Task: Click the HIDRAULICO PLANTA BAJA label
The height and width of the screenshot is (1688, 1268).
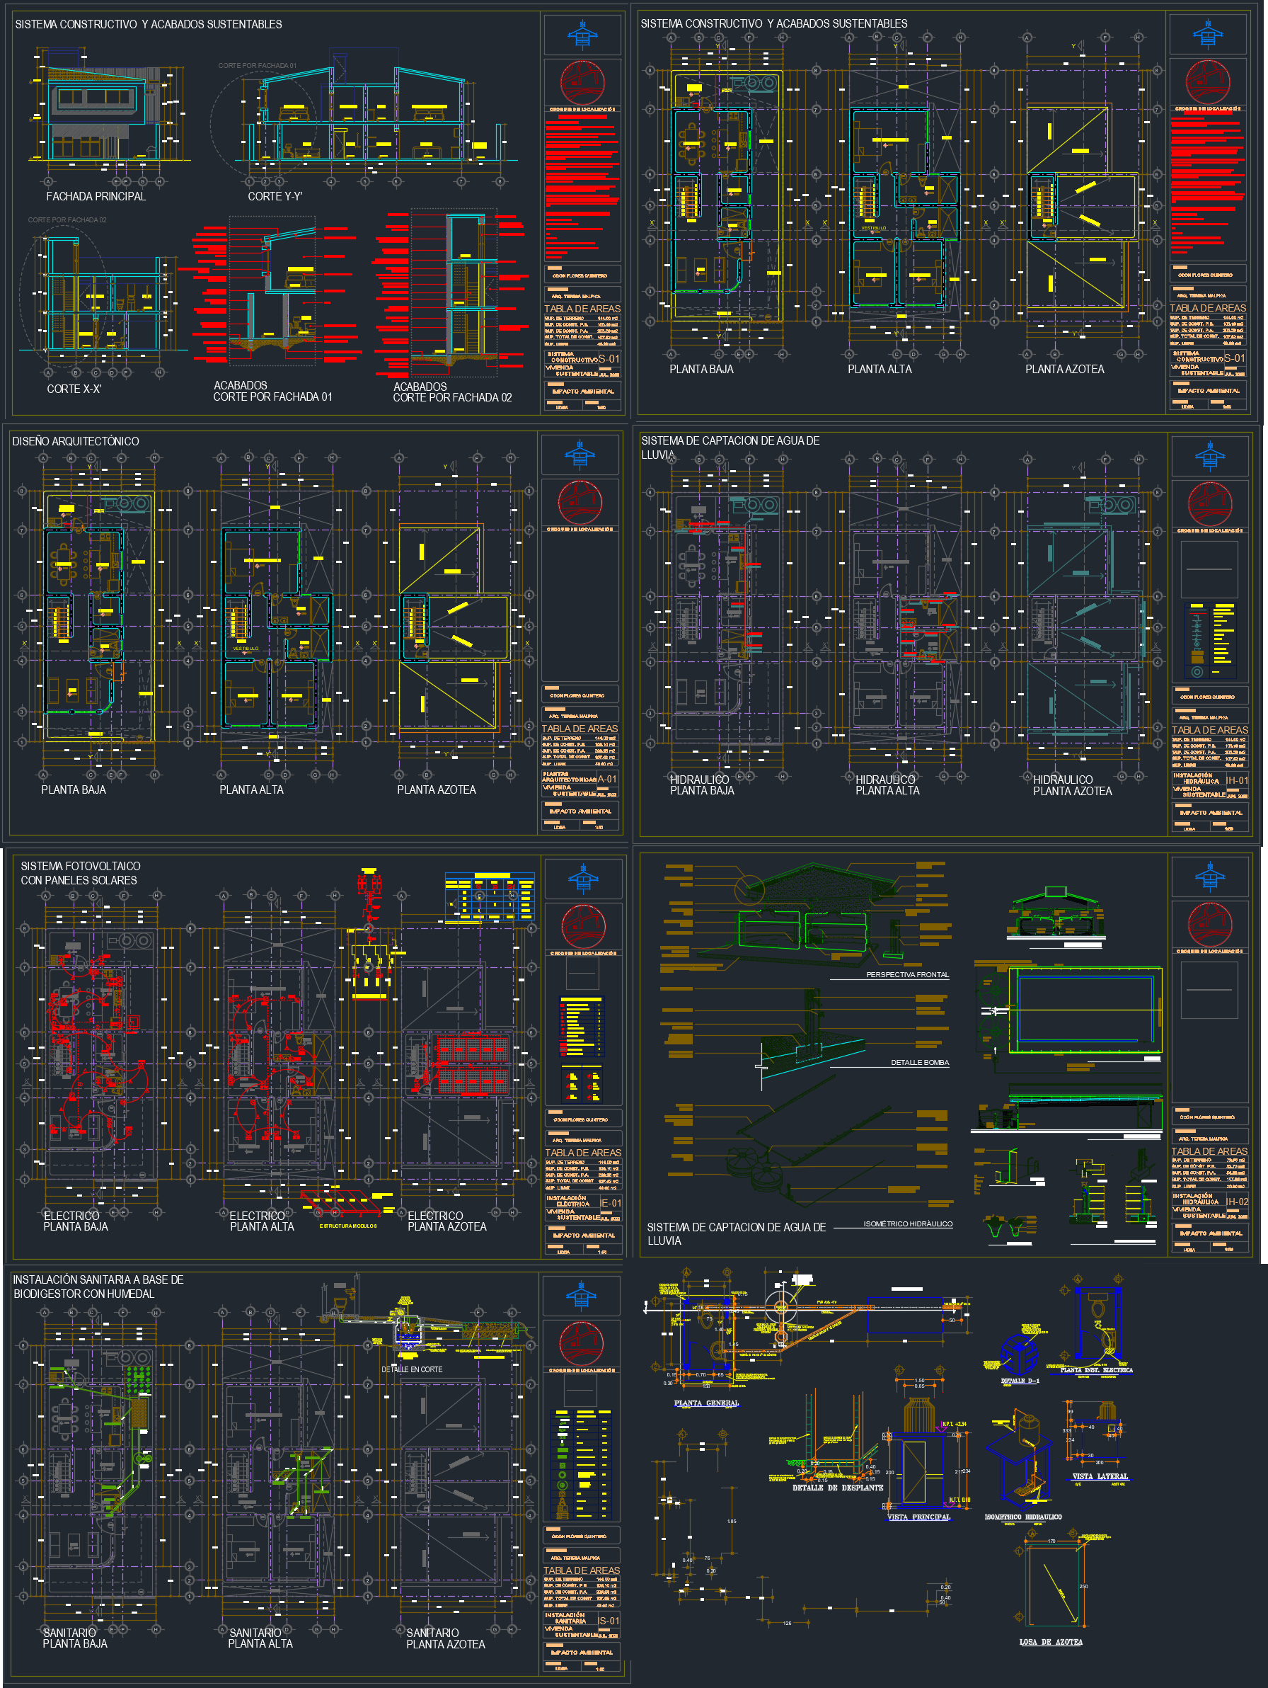Action: 701,785
